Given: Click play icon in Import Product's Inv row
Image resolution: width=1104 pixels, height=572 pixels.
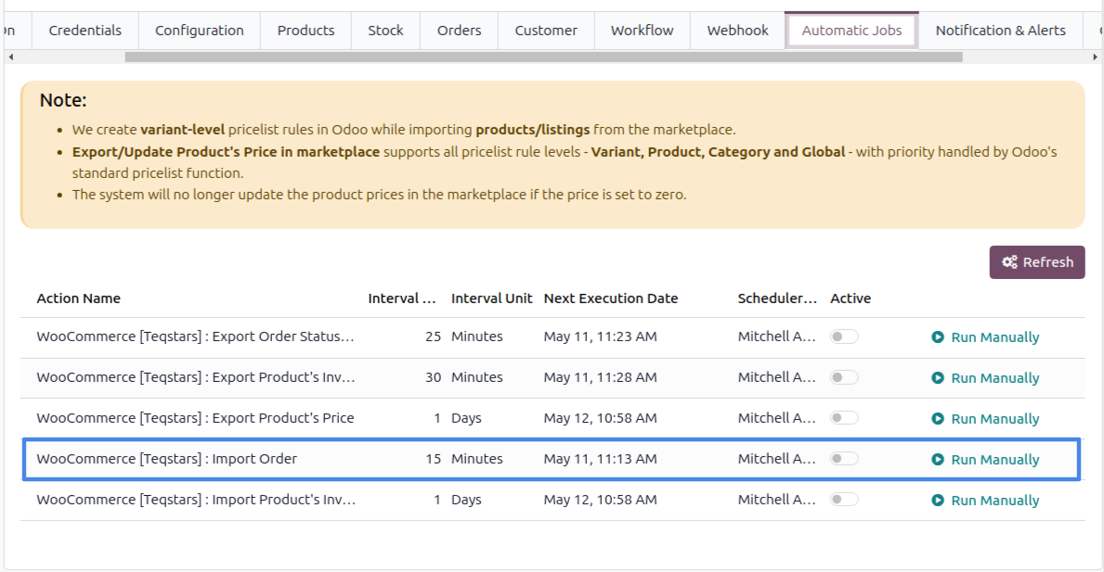Looking at the screenshot, I should coord(938,501).
